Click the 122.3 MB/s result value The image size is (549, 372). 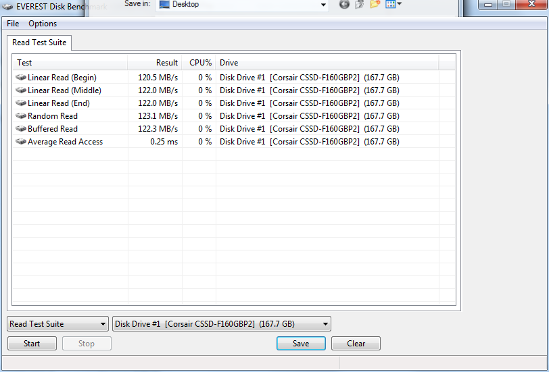click(x=158, y=129)
